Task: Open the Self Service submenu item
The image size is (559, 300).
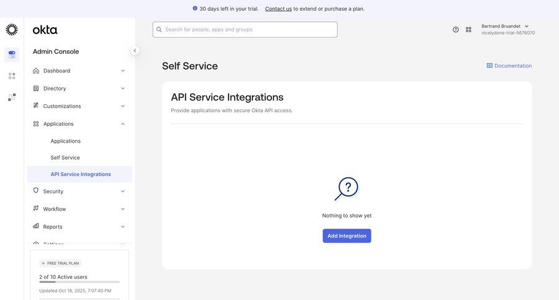Action: [65, 157]
